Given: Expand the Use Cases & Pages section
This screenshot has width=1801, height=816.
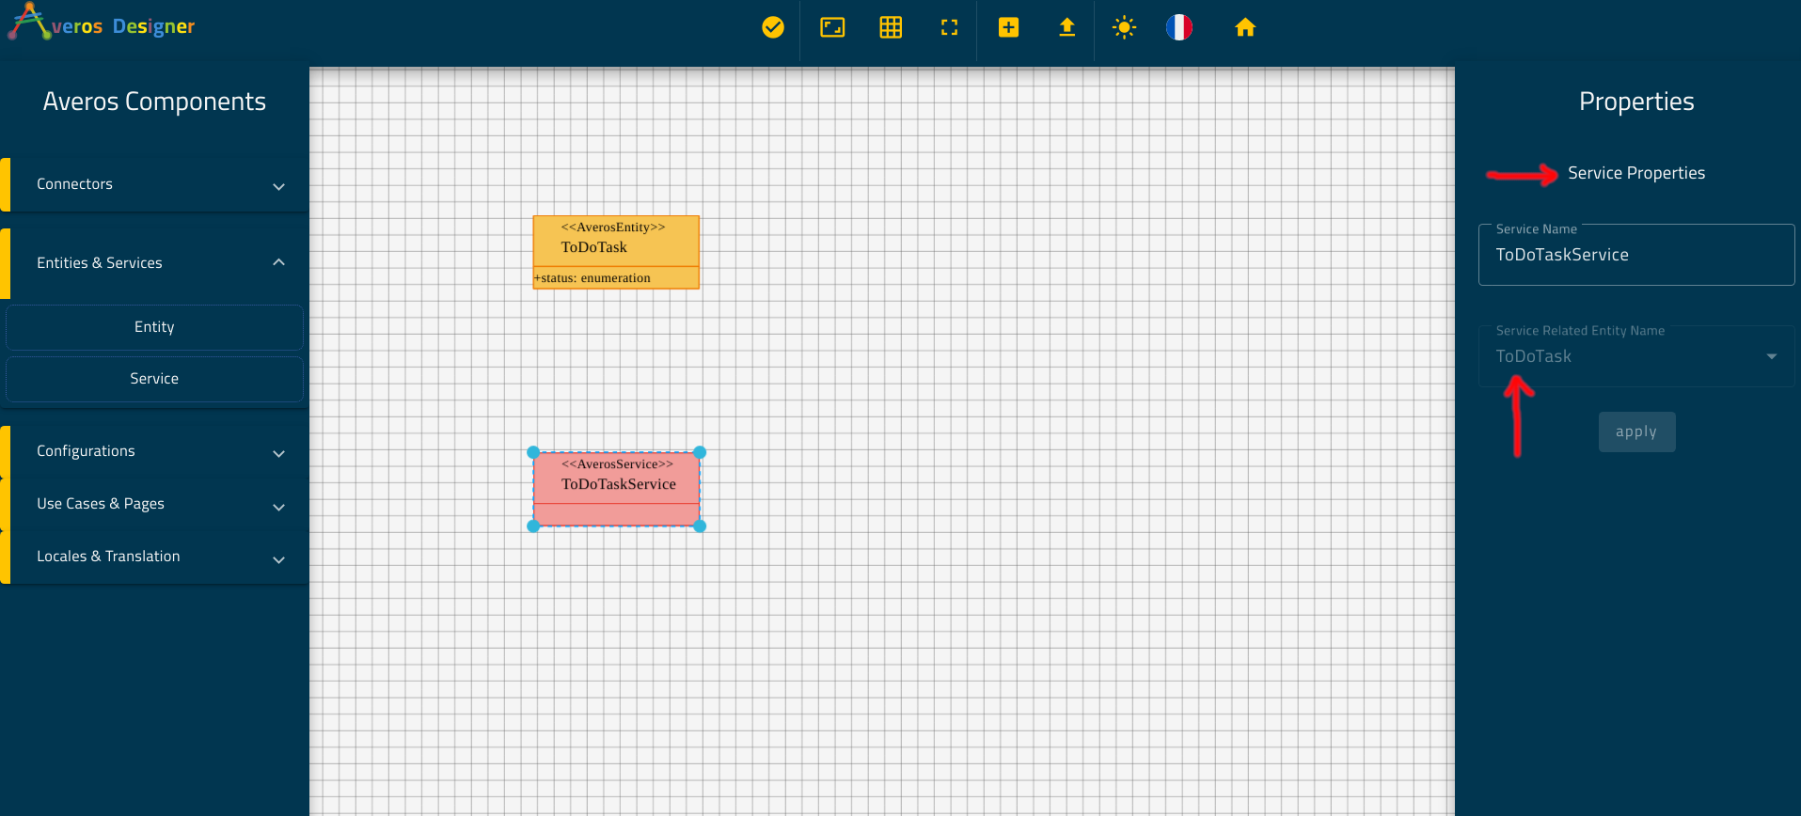Looking at the screenshot, I should tap(156, 504).
